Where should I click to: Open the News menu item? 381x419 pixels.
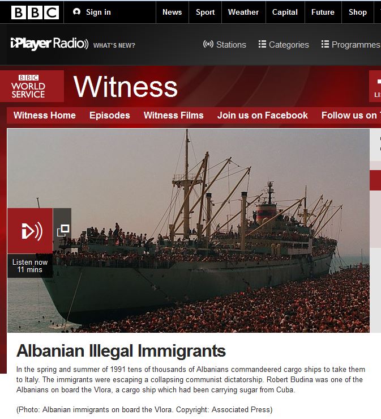pyautogui.click(x=172, y=12)
